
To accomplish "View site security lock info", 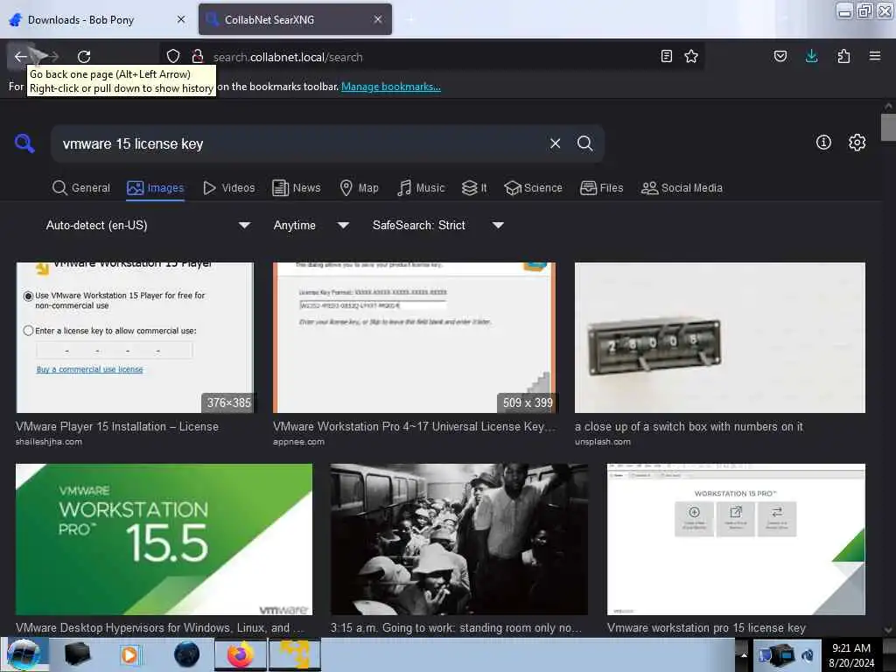I will point(198,56).
